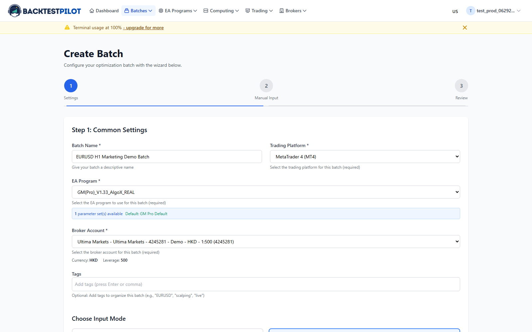This screenshot has height=332, width=532.
Task: Click the upgrade for more link
Action: pyautogui.click(x=143, y=28)
